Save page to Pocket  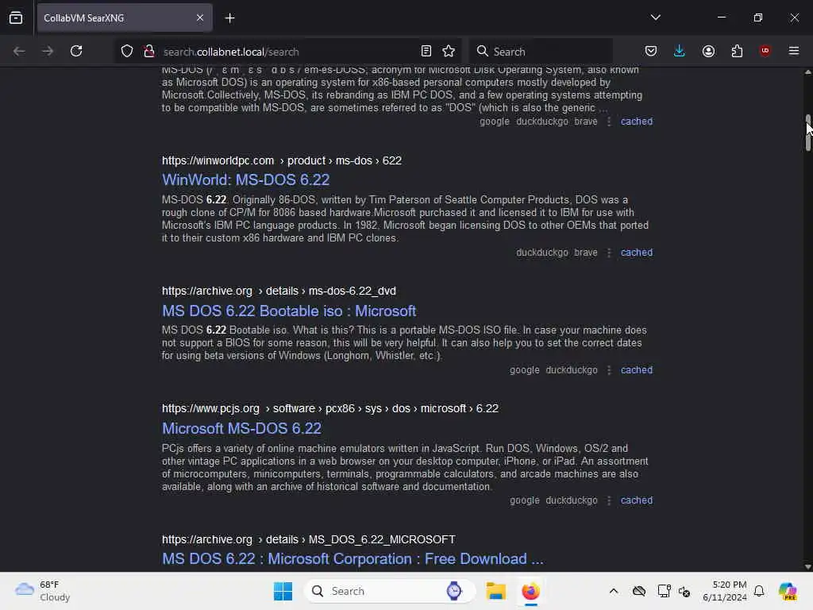tap(651, 52)
